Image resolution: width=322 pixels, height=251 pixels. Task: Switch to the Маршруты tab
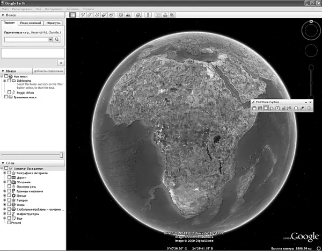point(53,23)
